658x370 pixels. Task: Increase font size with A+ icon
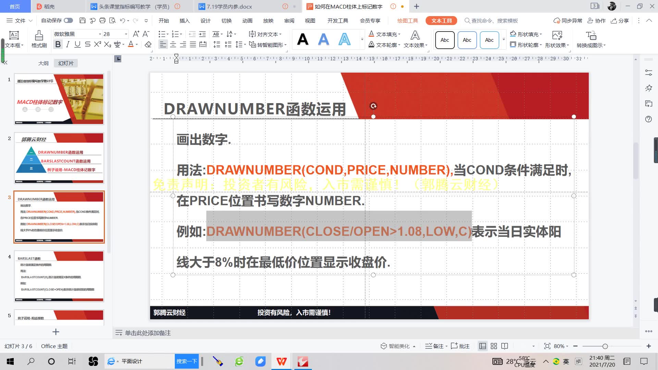pos(136,34)
